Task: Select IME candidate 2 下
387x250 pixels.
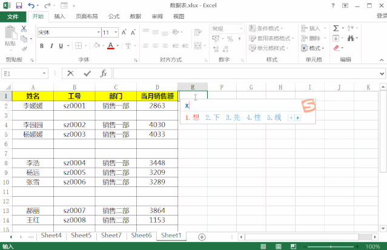Action: point(213,117)
